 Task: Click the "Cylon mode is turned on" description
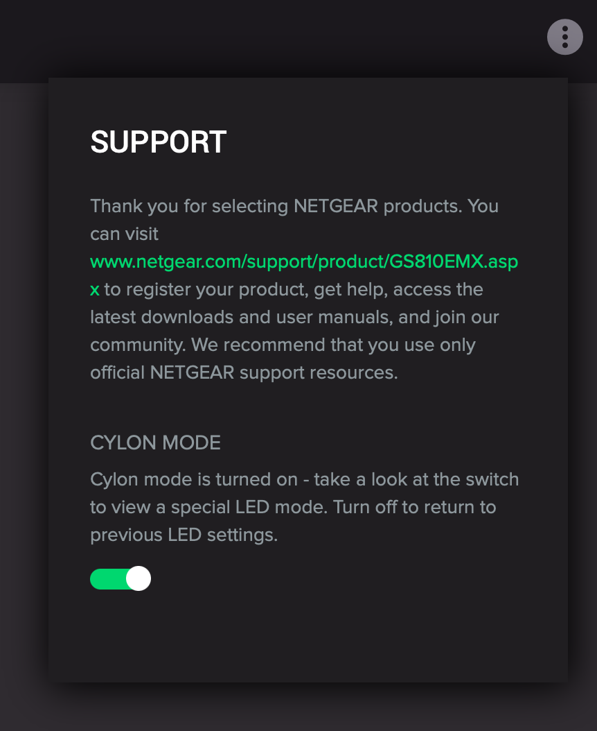[194, 479]
